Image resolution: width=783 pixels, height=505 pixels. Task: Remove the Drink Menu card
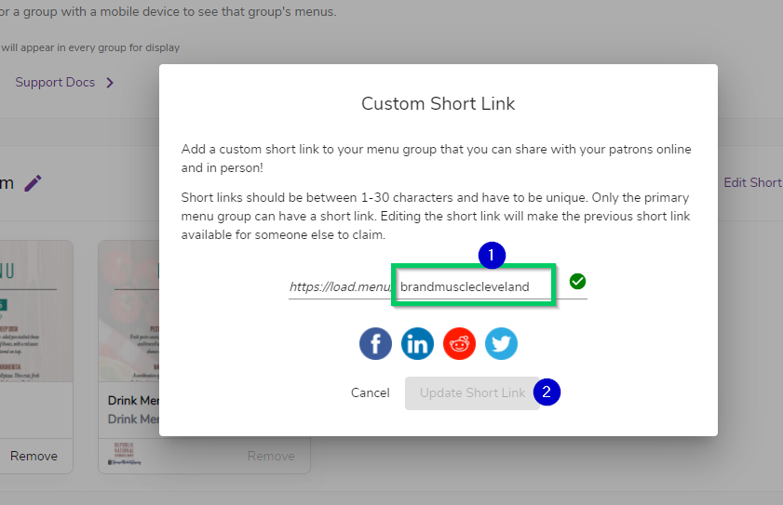[x=271, y=456]
